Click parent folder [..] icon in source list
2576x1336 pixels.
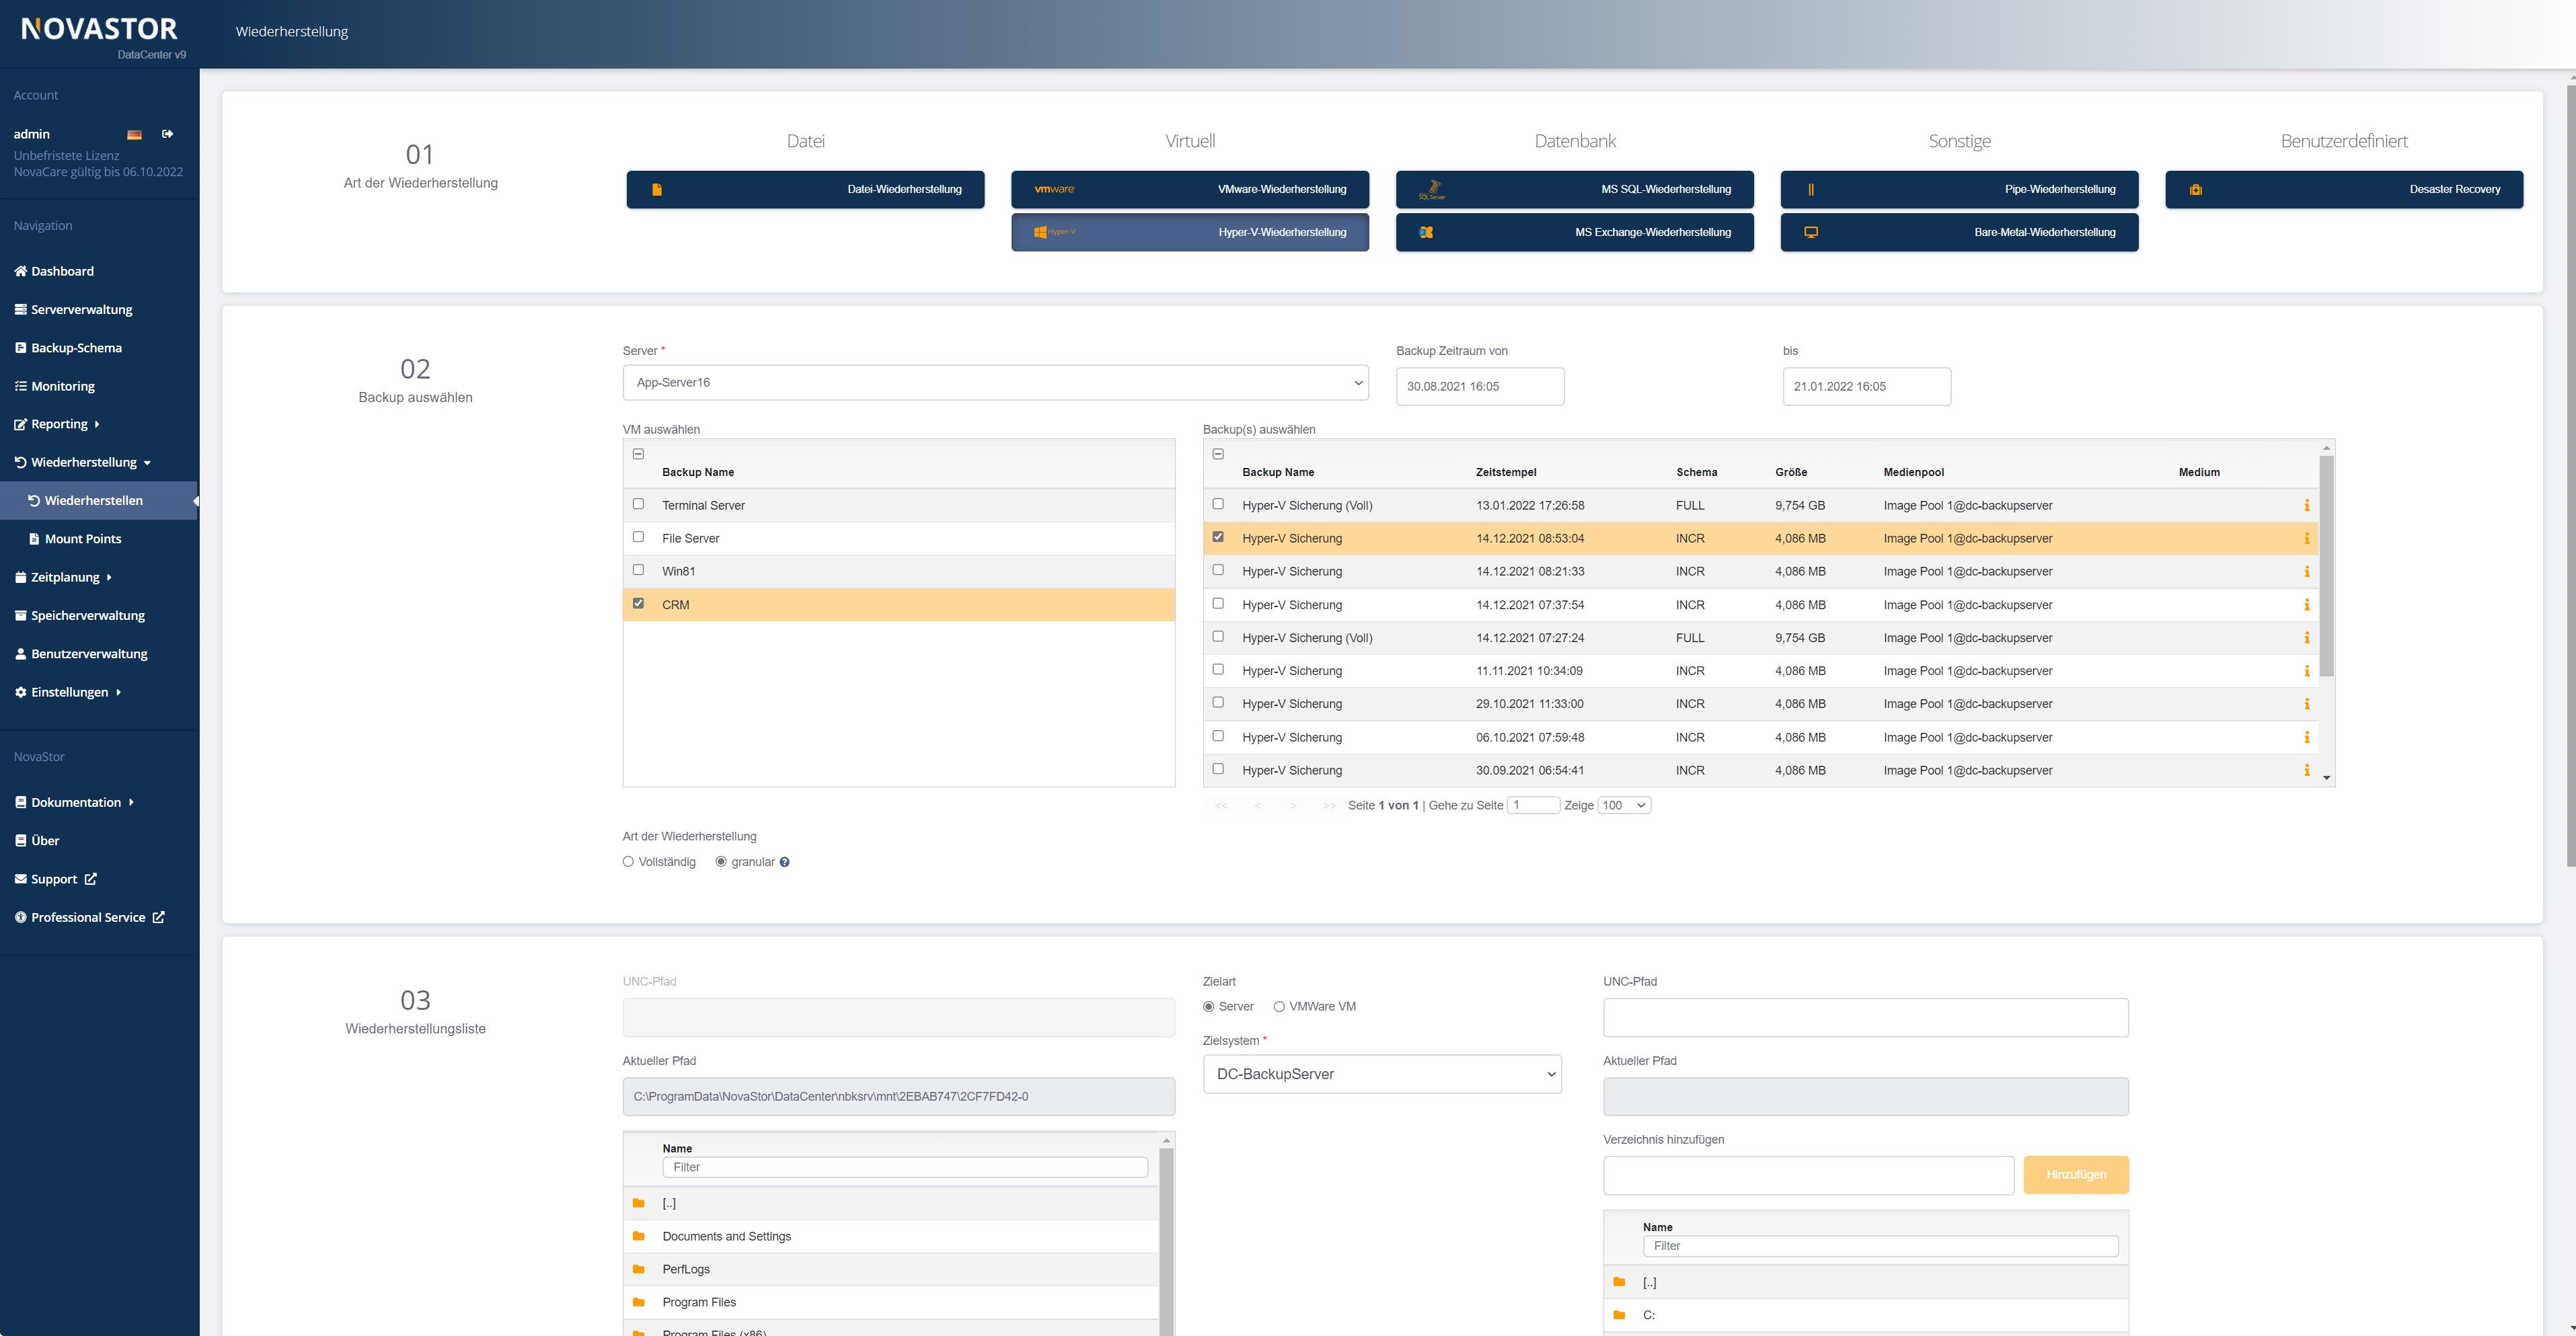click(638, 1203)
